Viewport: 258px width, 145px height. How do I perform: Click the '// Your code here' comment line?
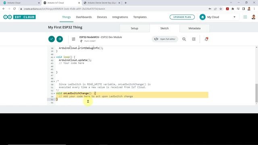coord(71,63)
